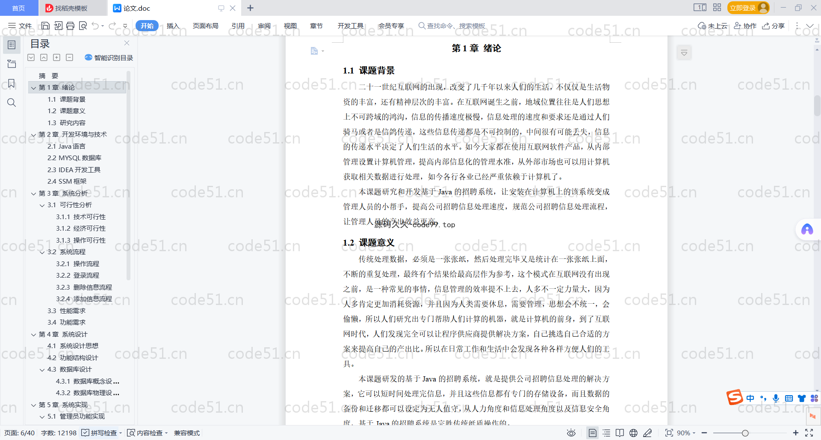Jump to 2.2 MYSQL数据库 in outline
This screenshot has width=821, height=440.
[74, 158]
